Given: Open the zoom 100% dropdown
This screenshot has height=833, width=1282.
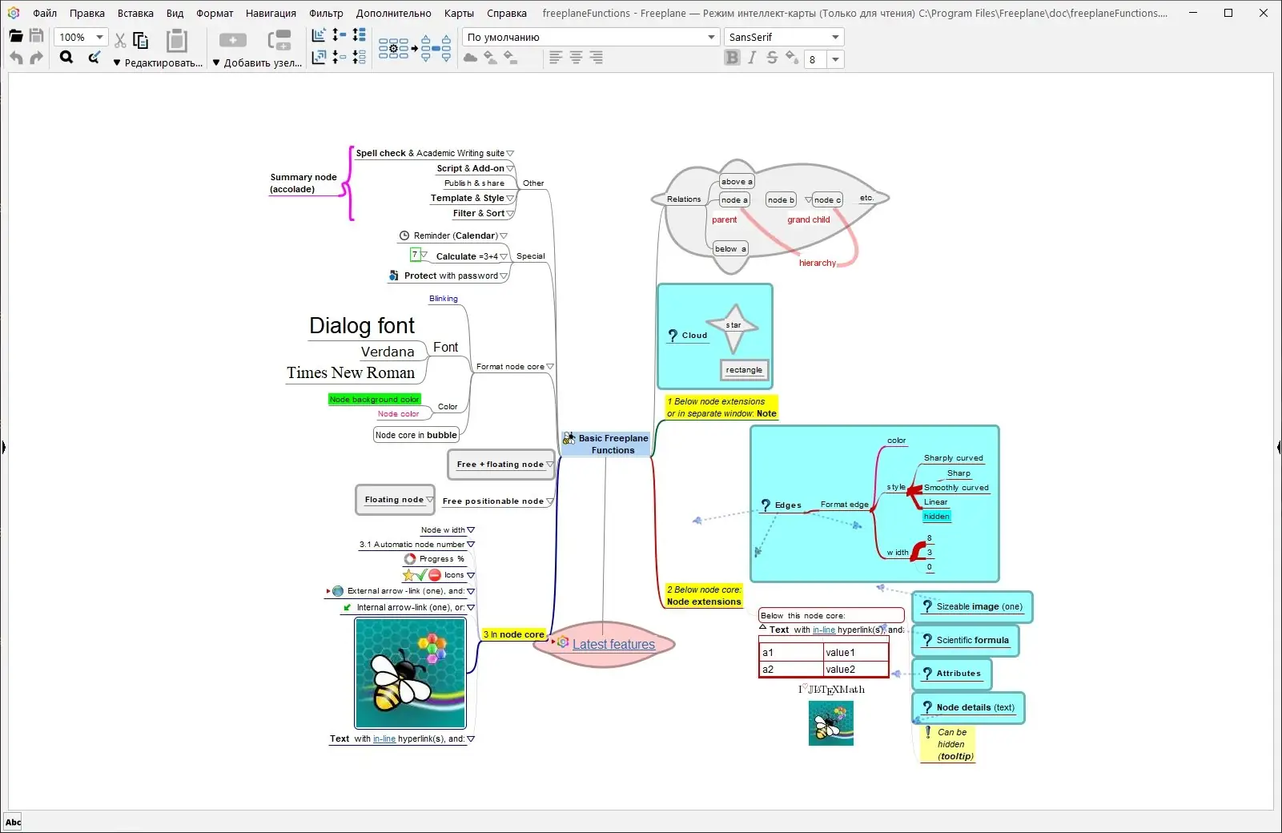Looking at the screenshot, I should click(x=80, y=37).
